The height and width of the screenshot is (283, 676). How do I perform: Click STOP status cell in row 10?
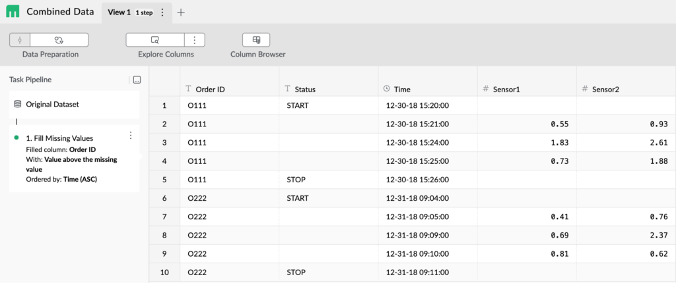click(329, 272)
